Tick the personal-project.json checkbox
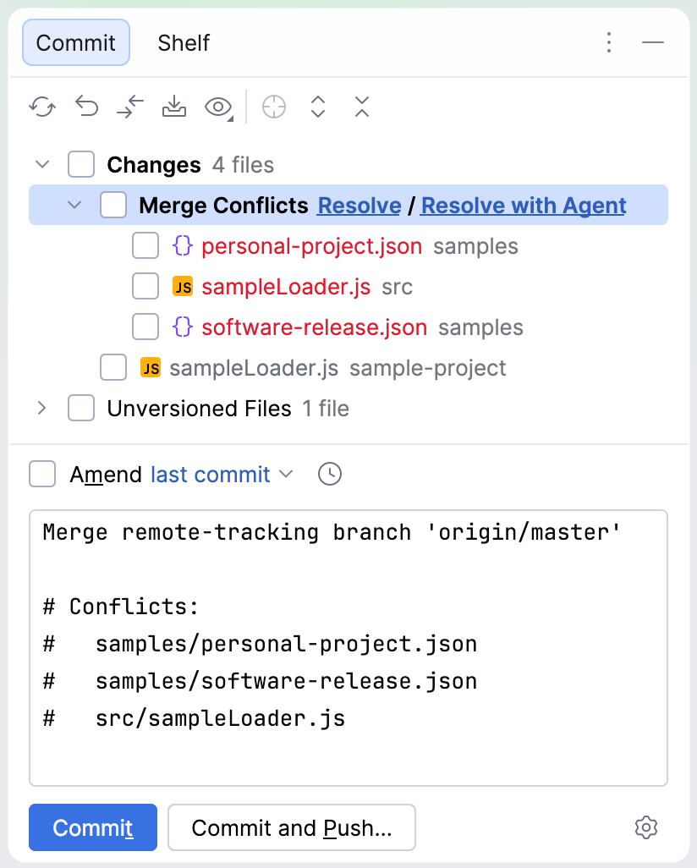 coord(145,246)
